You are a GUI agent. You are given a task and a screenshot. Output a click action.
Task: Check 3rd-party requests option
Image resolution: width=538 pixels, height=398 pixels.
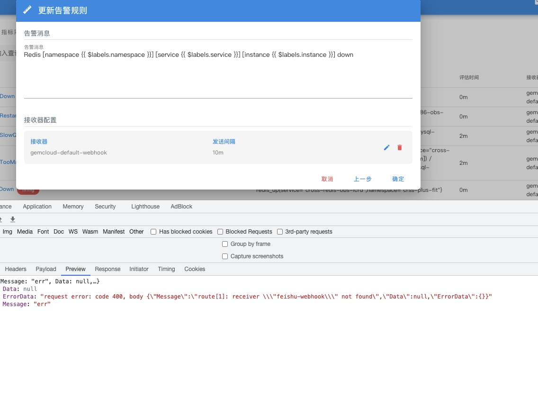point(280,232)
